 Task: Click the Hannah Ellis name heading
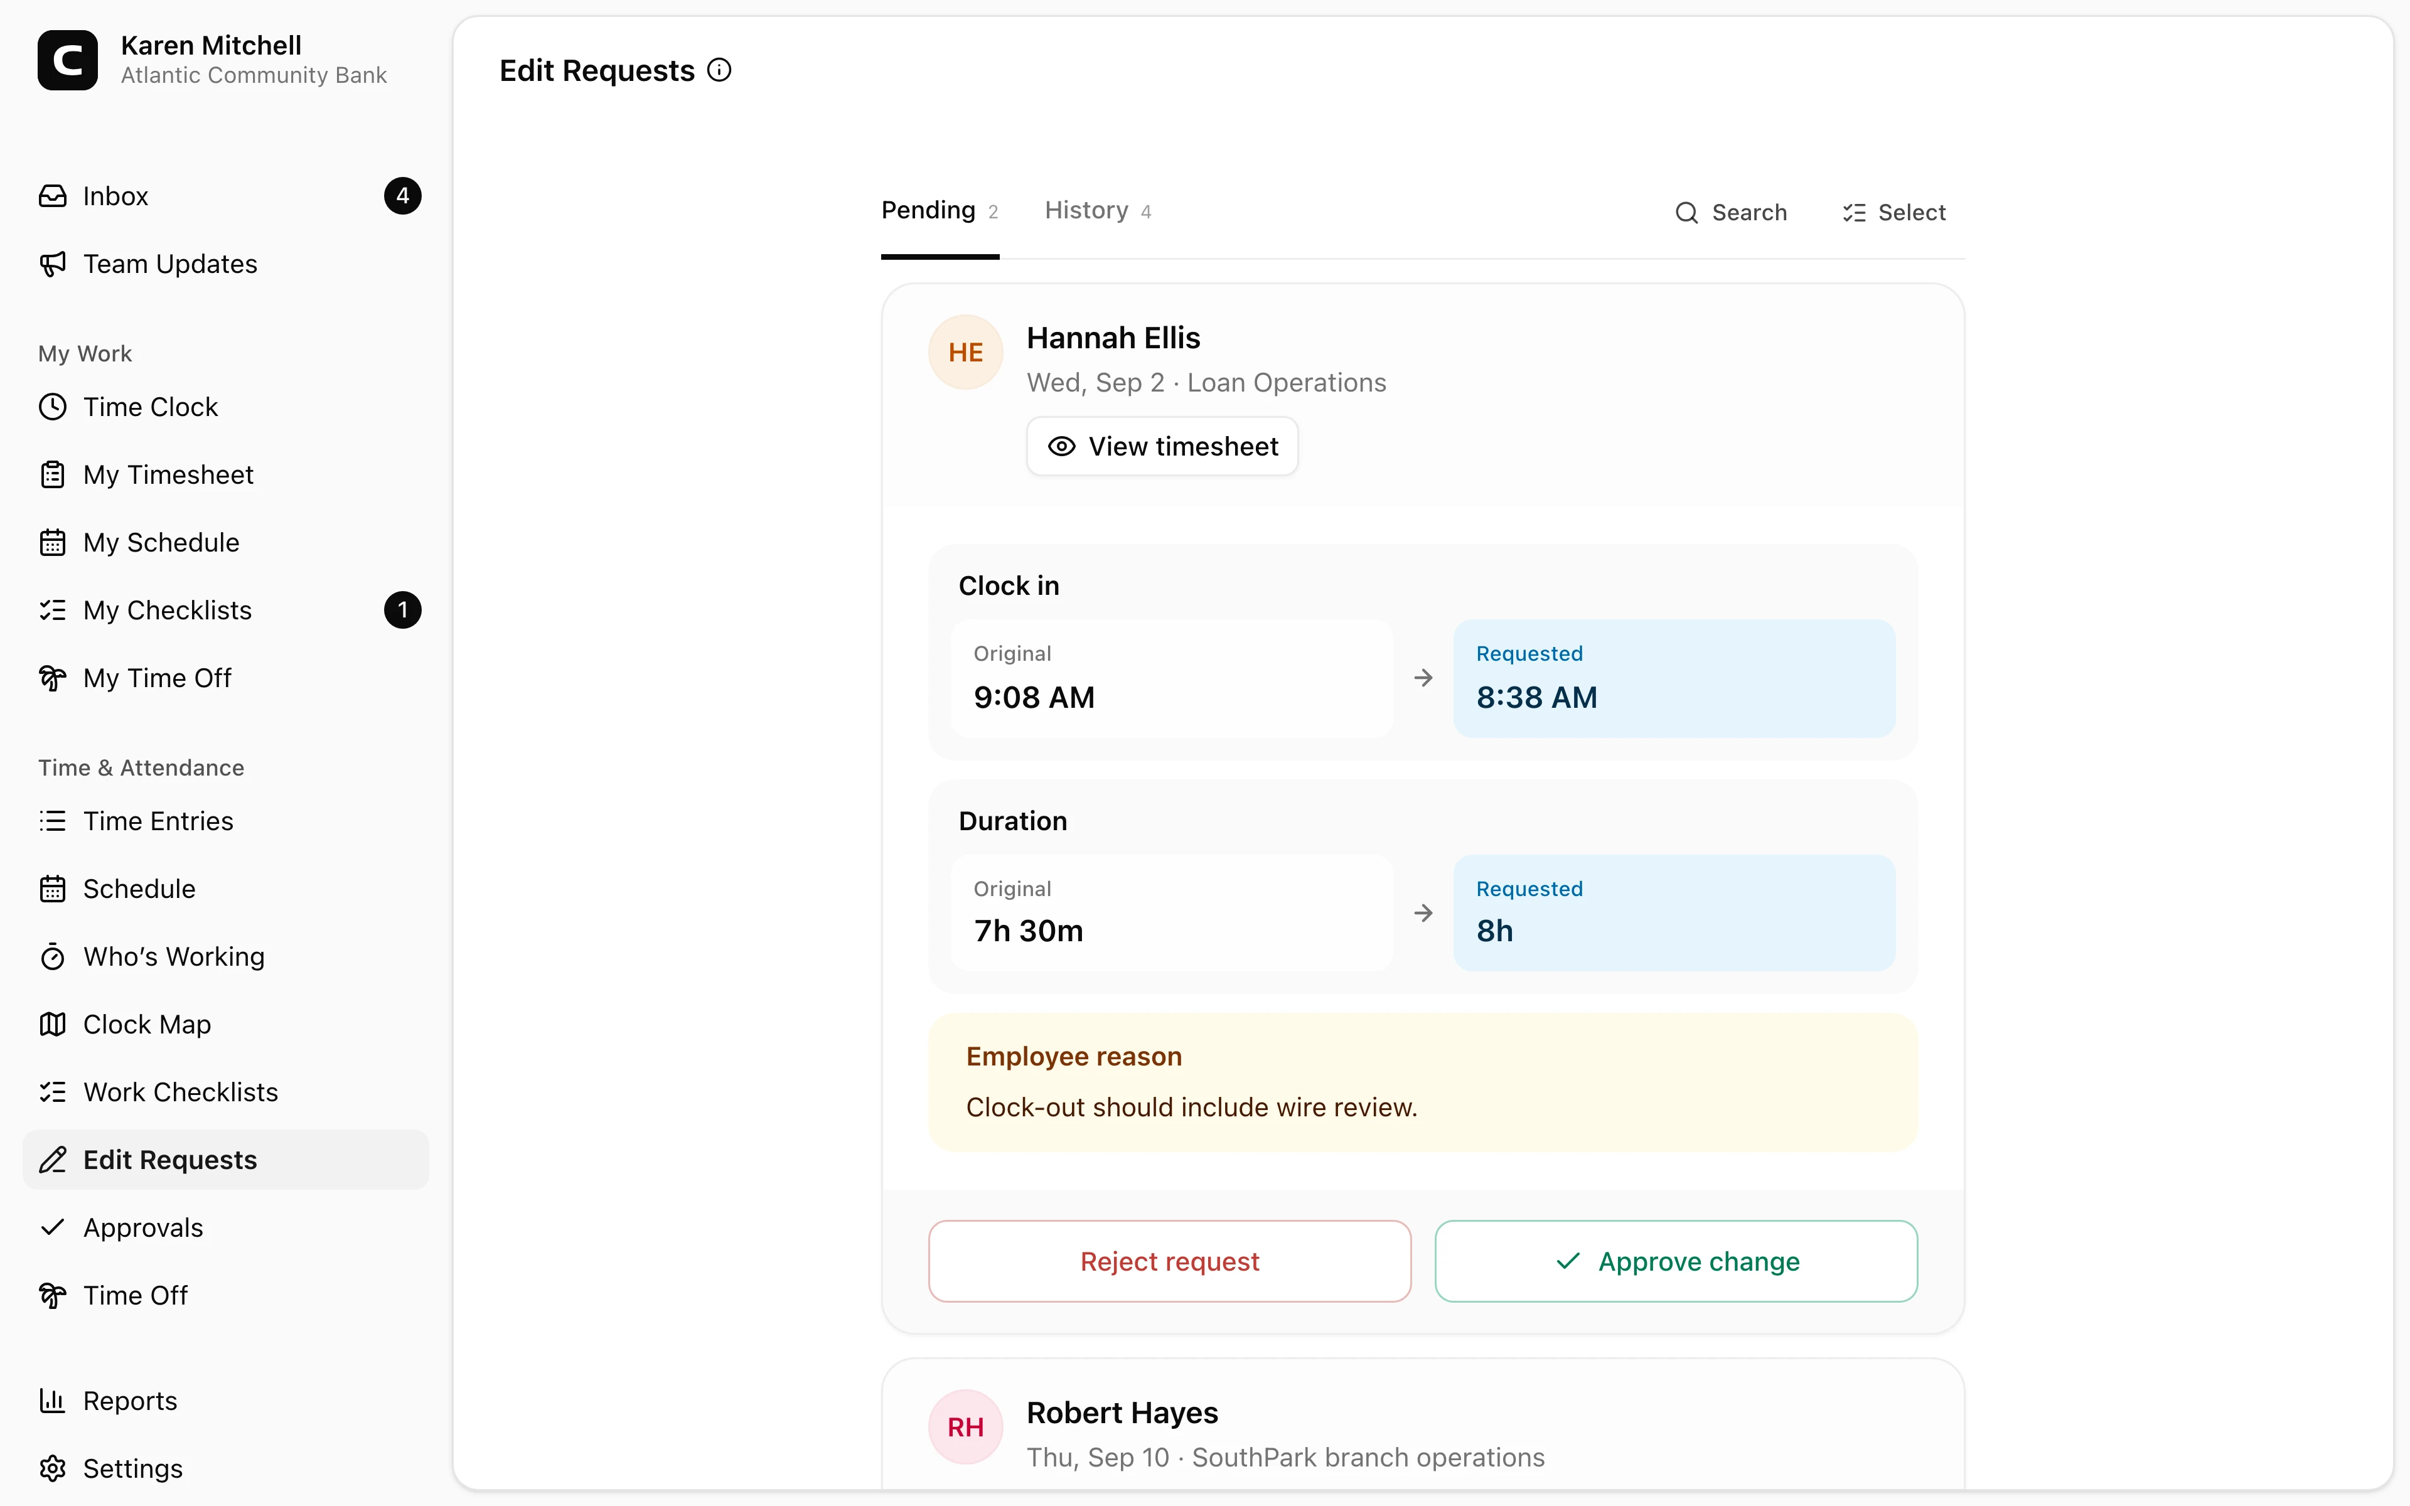(x=1113, y=338)
